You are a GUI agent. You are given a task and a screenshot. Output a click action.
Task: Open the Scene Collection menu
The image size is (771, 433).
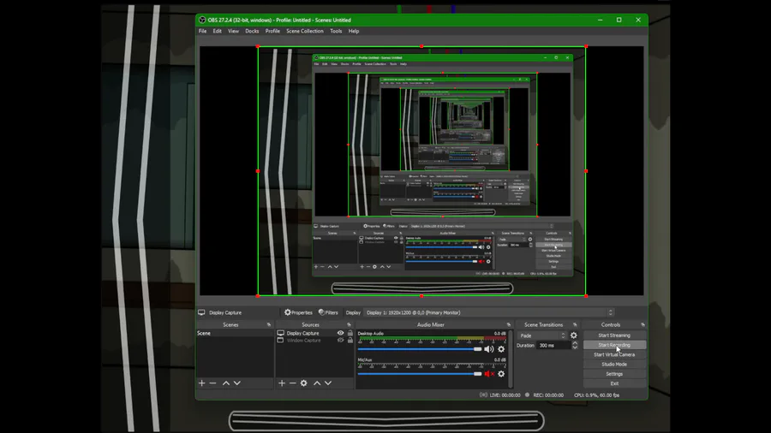click(305, 31)
